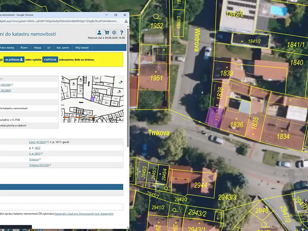The image size is (308, 231).
Task: Click parcel label 1834 on the map
Action: click(x=283, y=136)
